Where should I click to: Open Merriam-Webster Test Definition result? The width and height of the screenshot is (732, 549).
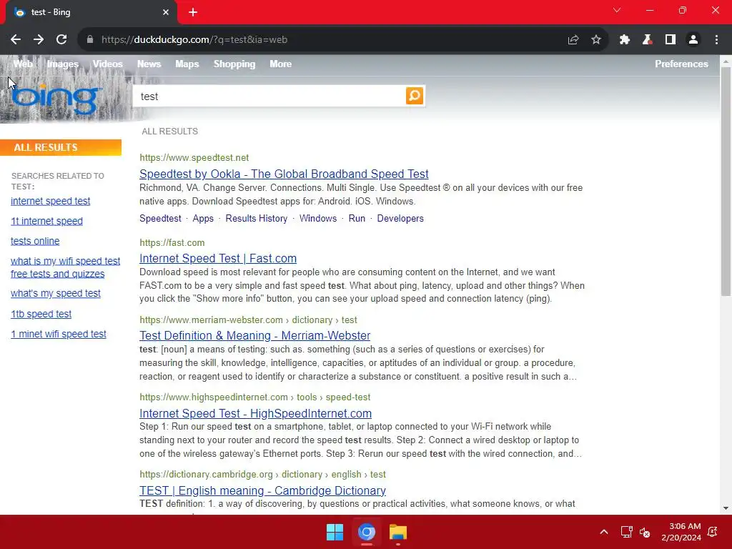pyautogui.click(x=255, y=336)
